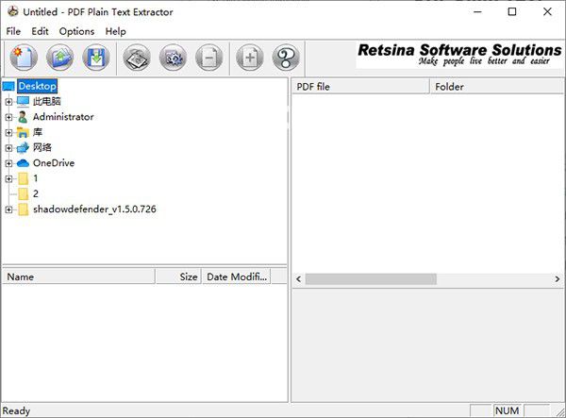Click the NUM status bar indicator

[x=508, y=410]
